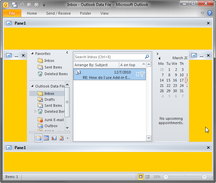The width and height of the screenshot is (216, 183).
Task: Collapse the Outlook Data File tree
Action: coord(32,86)
